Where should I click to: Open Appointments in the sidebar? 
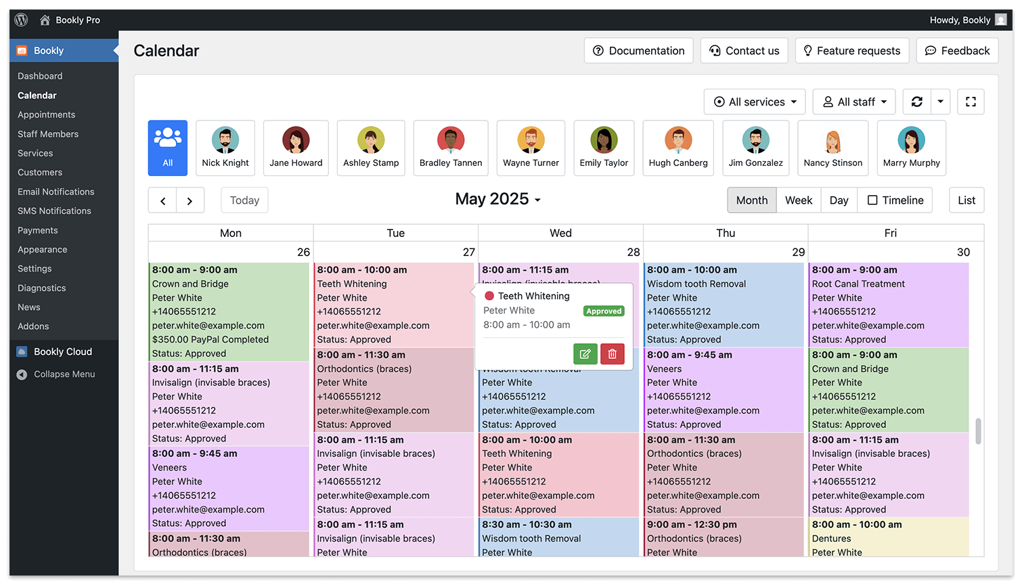click(47, 115)
